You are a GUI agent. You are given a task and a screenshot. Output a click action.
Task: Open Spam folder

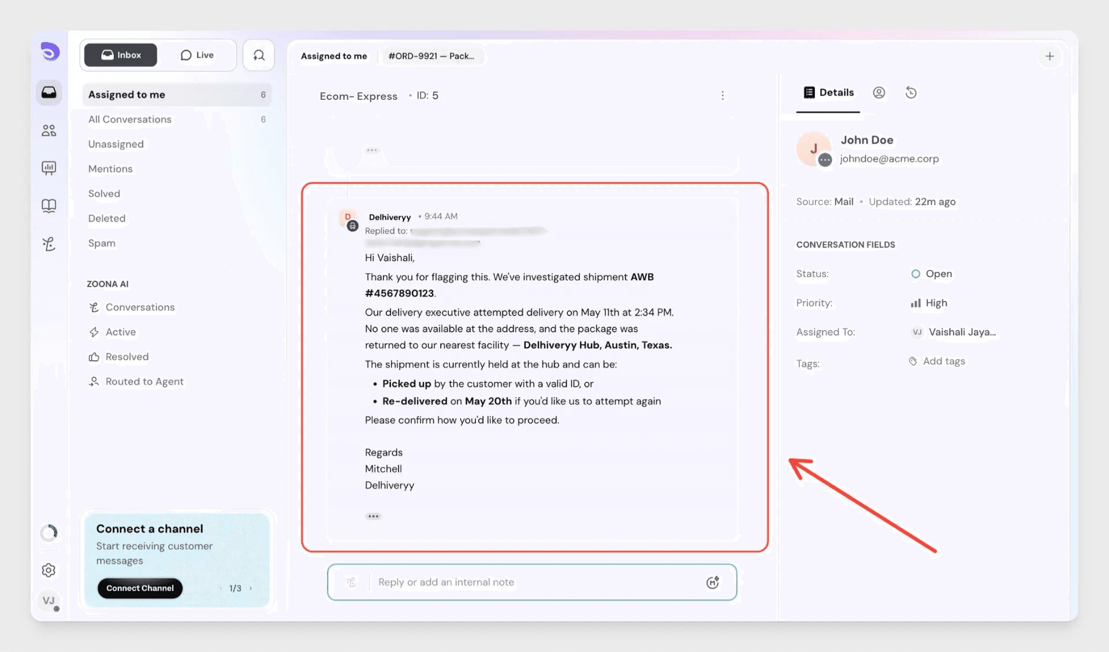(x=102, y=243)
